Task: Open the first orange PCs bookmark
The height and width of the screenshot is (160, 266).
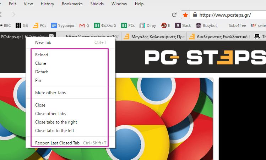Action: 39,25
